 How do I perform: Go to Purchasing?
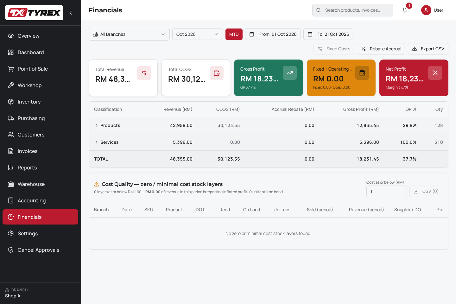click(x=40, y=118)
